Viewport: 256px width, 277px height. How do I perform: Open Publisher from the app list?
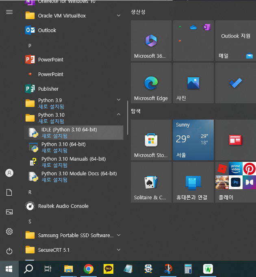[x=74, y=89]
